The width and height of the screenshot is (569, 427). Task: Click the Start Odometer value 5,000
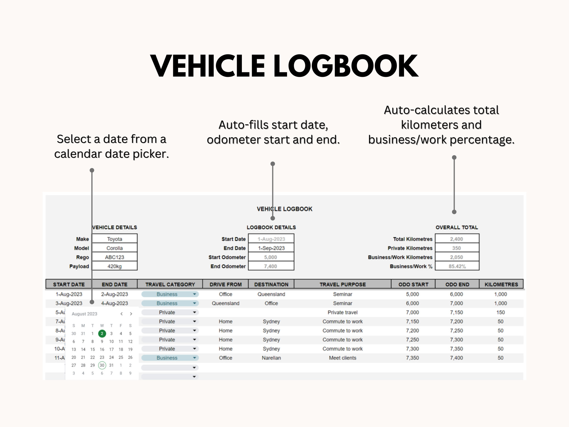coord(271,257)
